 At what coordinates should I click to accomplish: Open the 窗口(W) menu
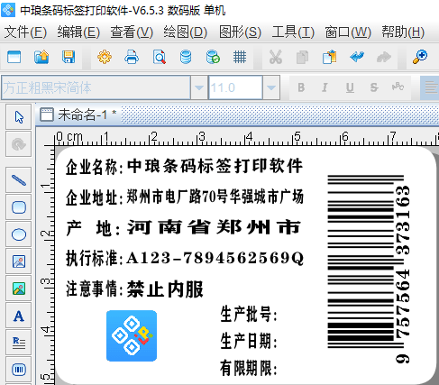tap(348, 32)
